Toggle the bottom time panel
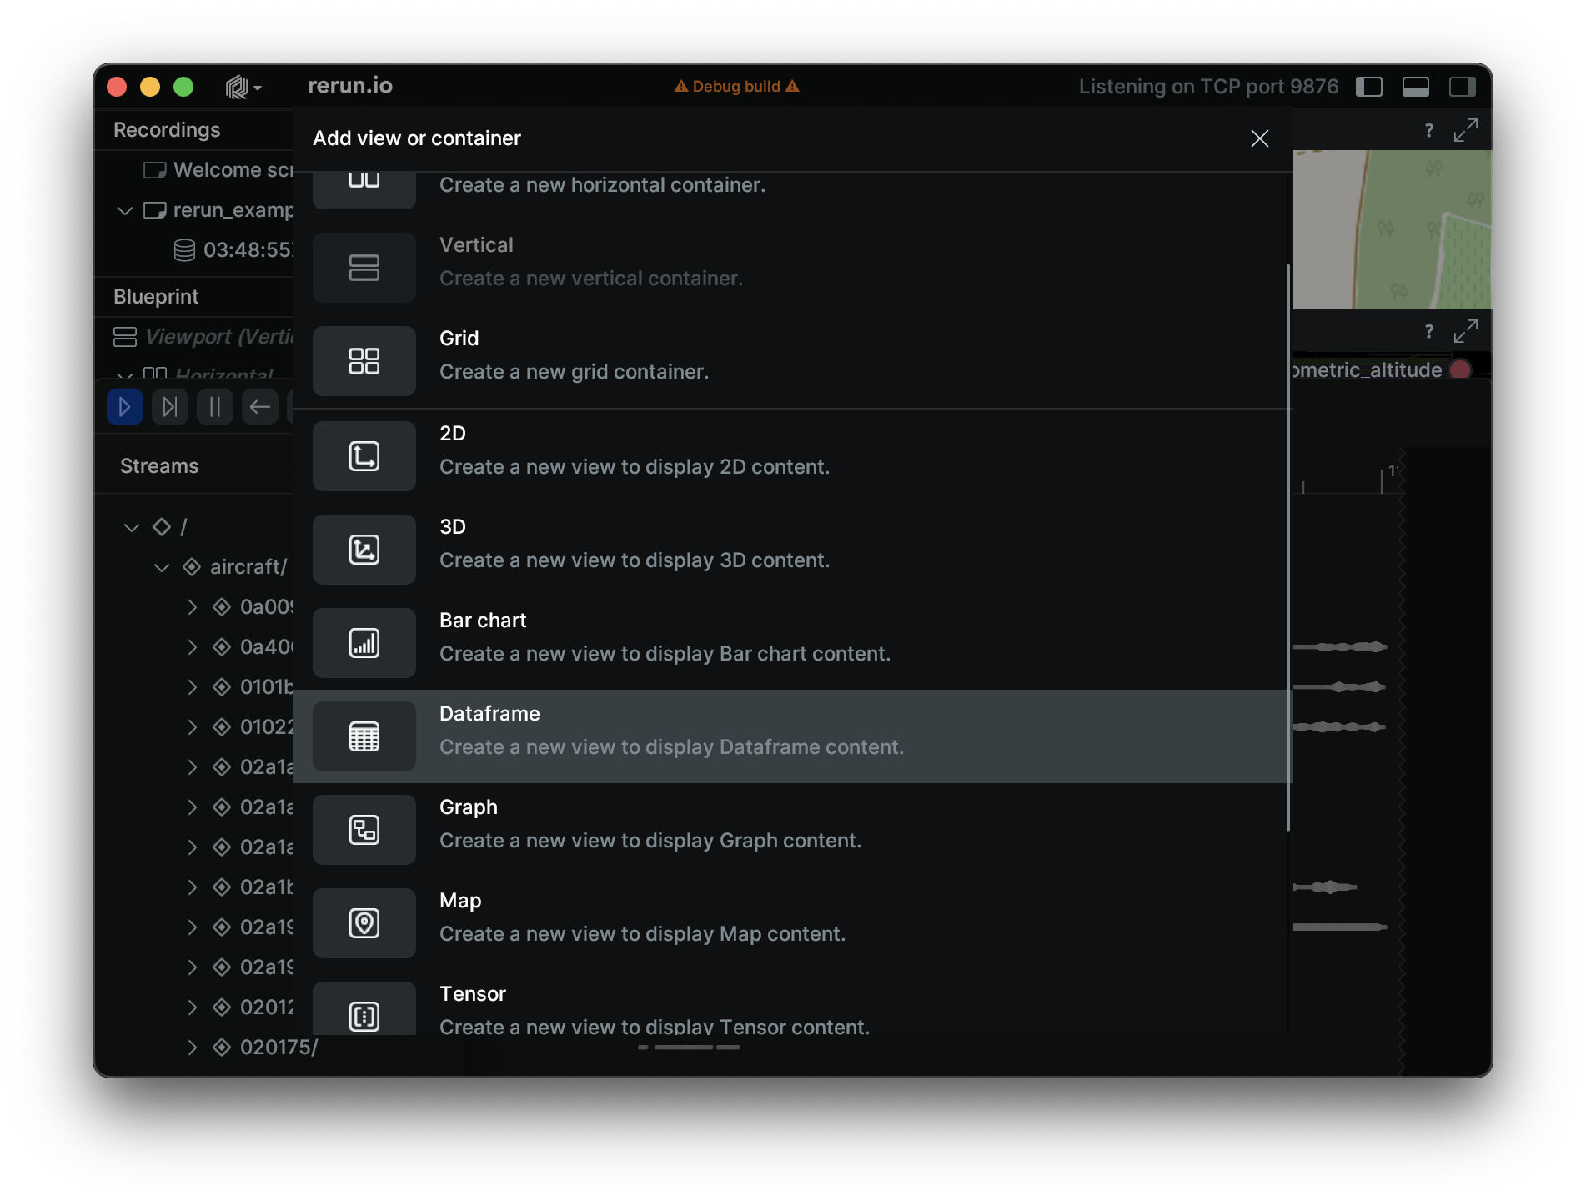 pos(1416,87)
